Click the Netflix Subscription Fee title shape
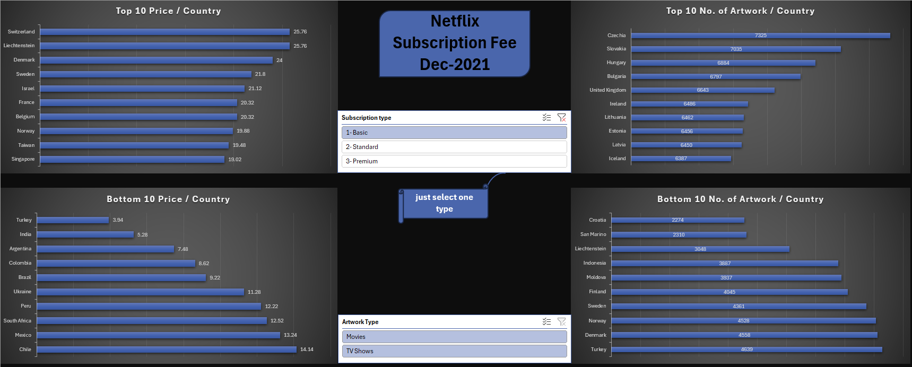 pos(454,43)
